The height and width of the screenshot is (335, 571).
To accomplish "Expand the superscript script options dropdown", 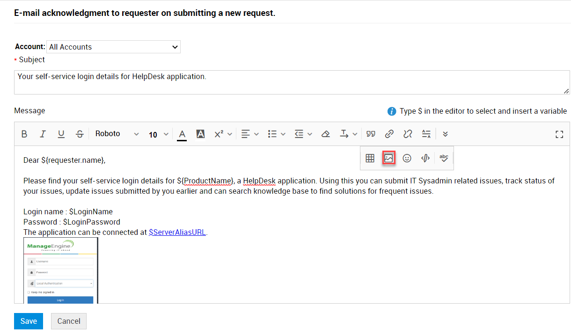I will click(x=223, y=134).
